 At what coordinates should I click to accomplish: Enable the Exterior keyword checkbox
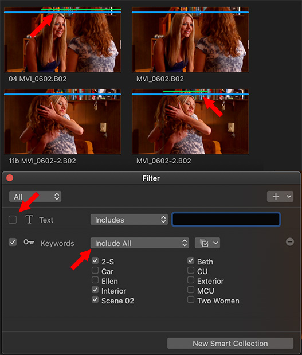[191, 280]
